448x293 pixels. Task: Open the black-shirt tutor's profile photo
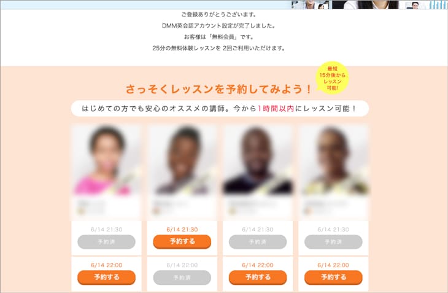coord(258,160)
